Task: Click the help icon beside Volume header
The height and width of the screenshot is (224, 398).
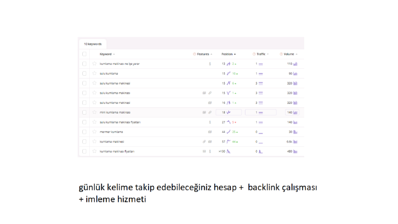Action: 281,54
